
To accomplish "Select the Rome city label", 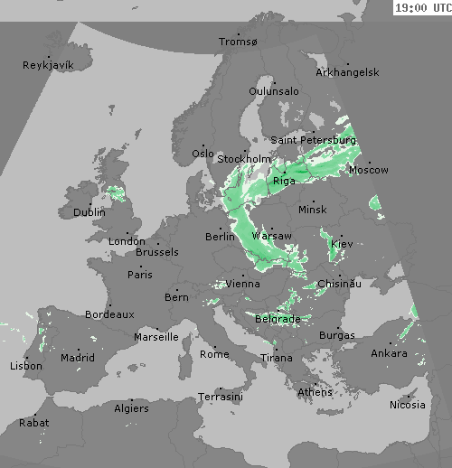I will 214,354.
